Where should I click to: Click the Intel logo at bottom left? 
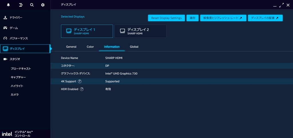pyautogui.click(x=7, y=134)
